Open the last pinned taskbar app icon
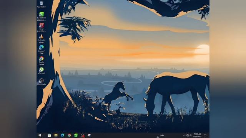The width and height of the screenshot is (246, 138). tap(89, 135)
